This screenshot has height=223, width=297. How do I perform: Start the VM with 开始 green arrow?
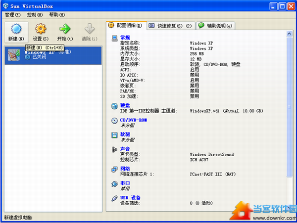click(65, 29)
